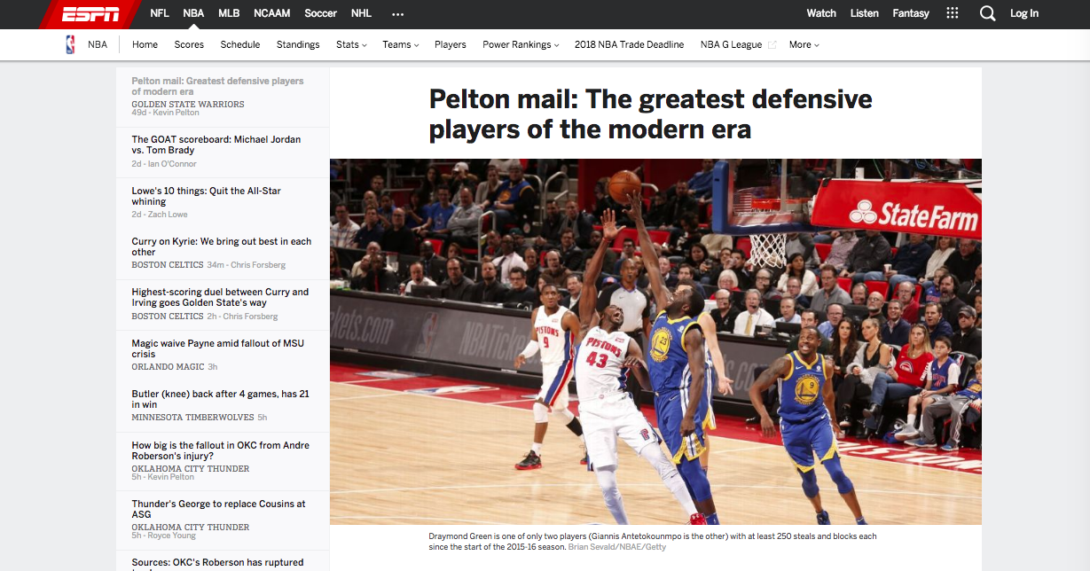Open 2018 NBA Trade Deadline link
Viewport: 1090px width, 571px height.
(629, 45)
